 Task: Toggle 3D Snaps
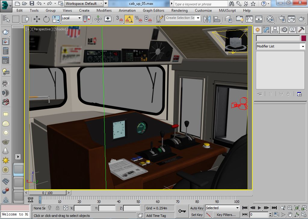click(119, 19)
